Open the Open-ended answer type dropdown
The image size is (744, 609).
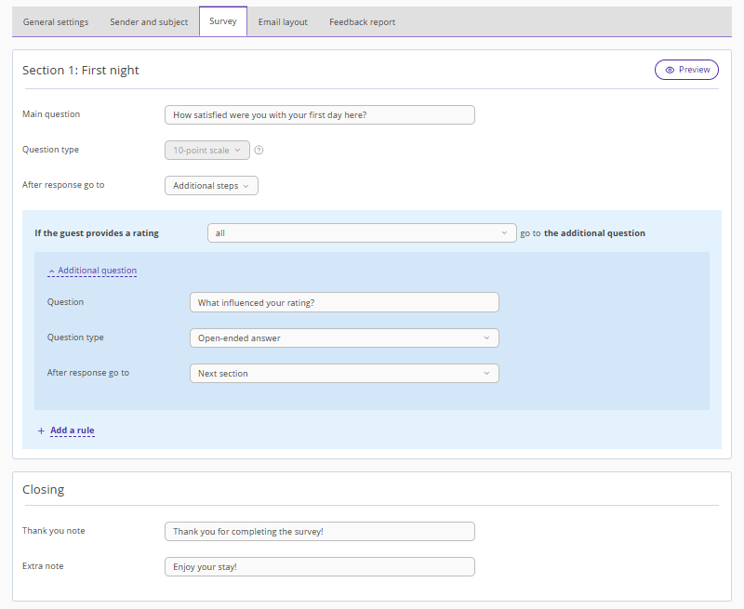343,338
